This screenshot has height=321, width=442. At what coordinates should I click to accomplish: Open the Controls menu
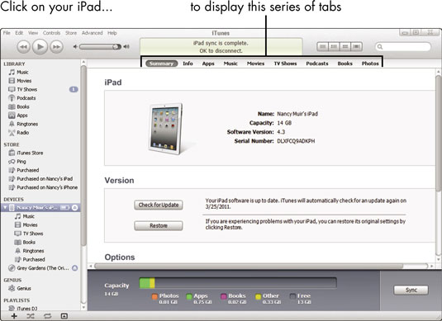point(51,33)
